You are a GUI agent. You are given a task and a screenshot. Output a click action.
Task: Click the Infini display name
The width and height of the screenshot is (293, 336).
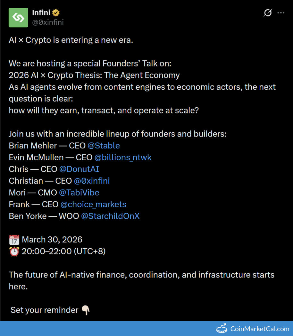[41, 13]
